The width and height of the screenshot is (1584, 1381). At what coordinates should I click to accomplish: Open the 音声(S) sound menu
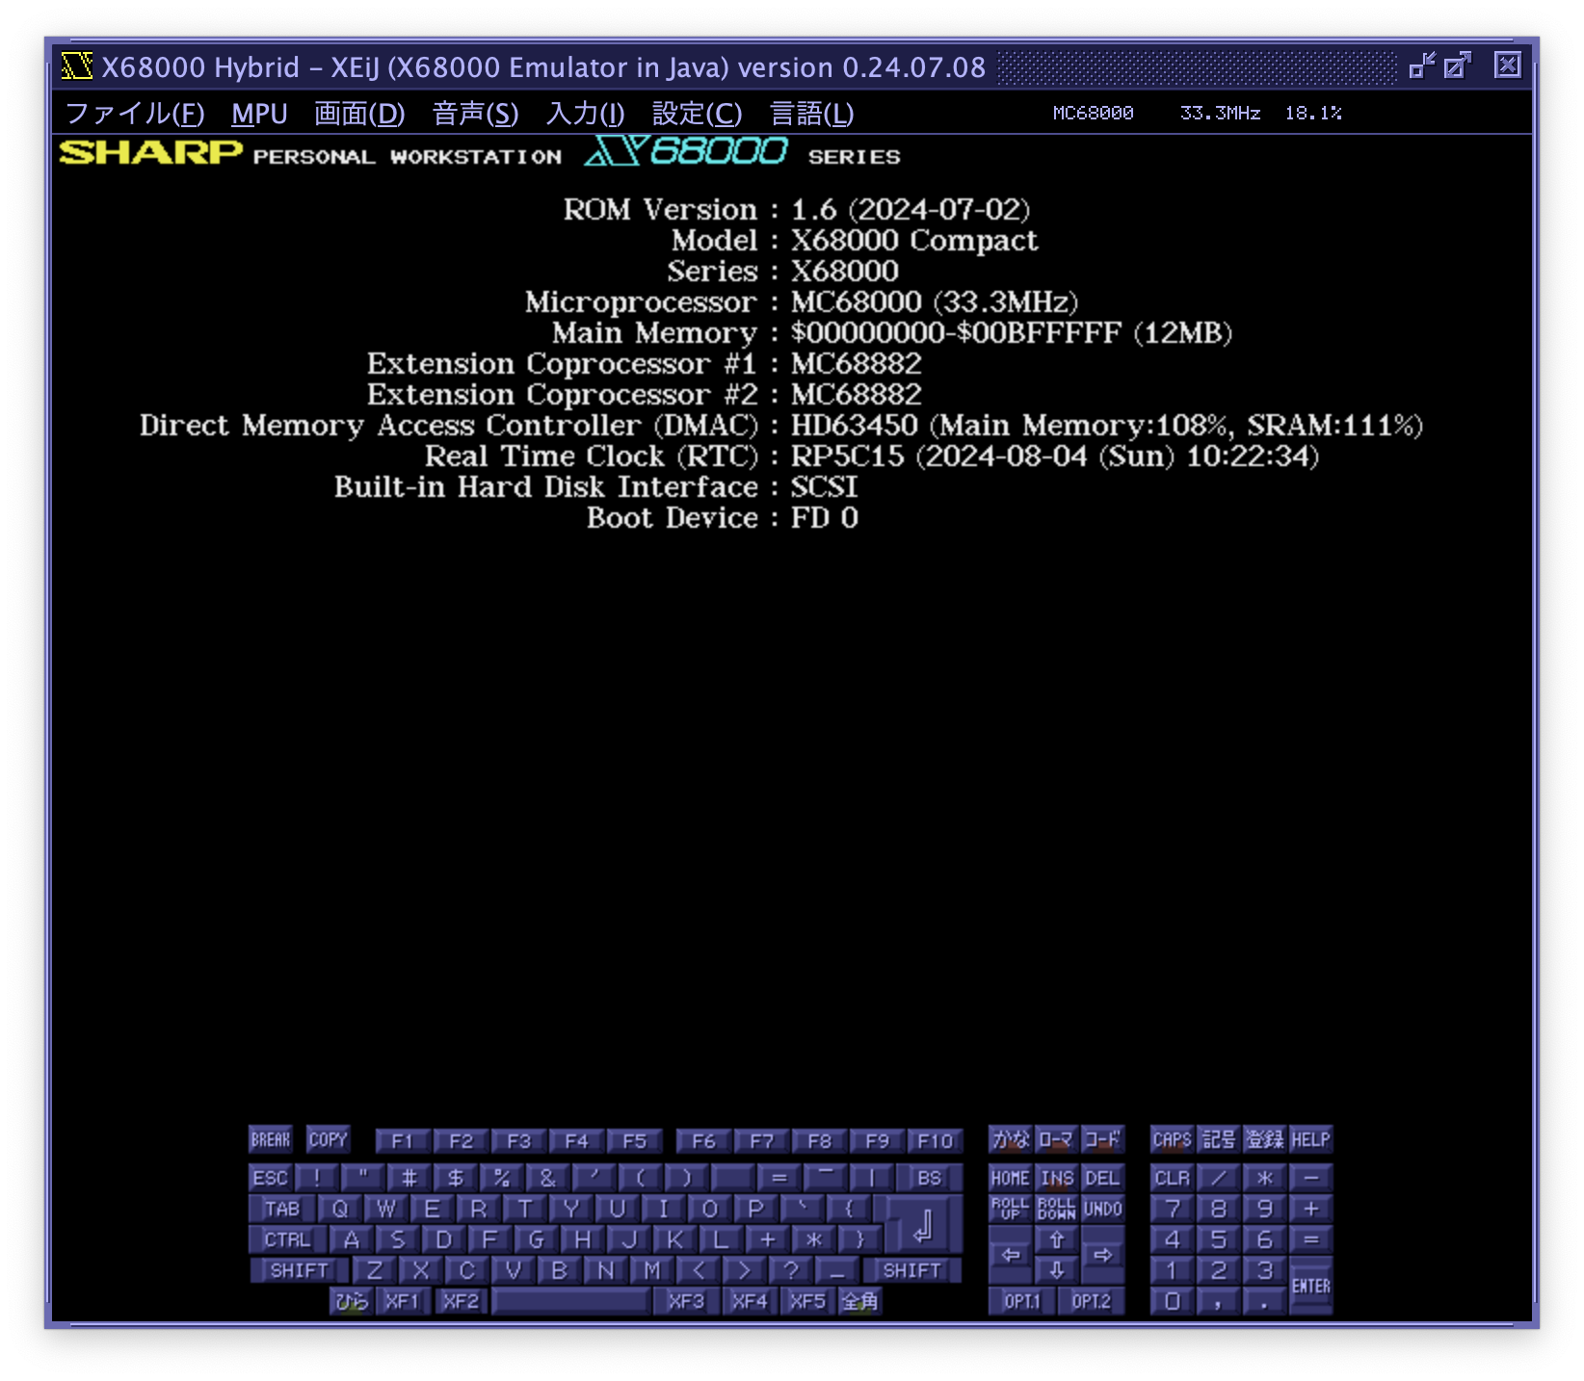click(475, 114)
